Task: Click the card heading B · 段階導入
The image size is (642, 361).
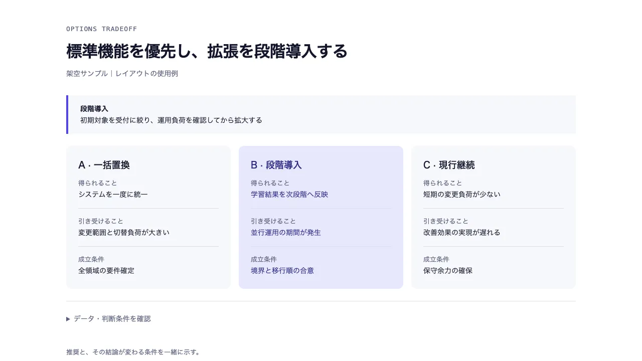Action: (276, 165)
